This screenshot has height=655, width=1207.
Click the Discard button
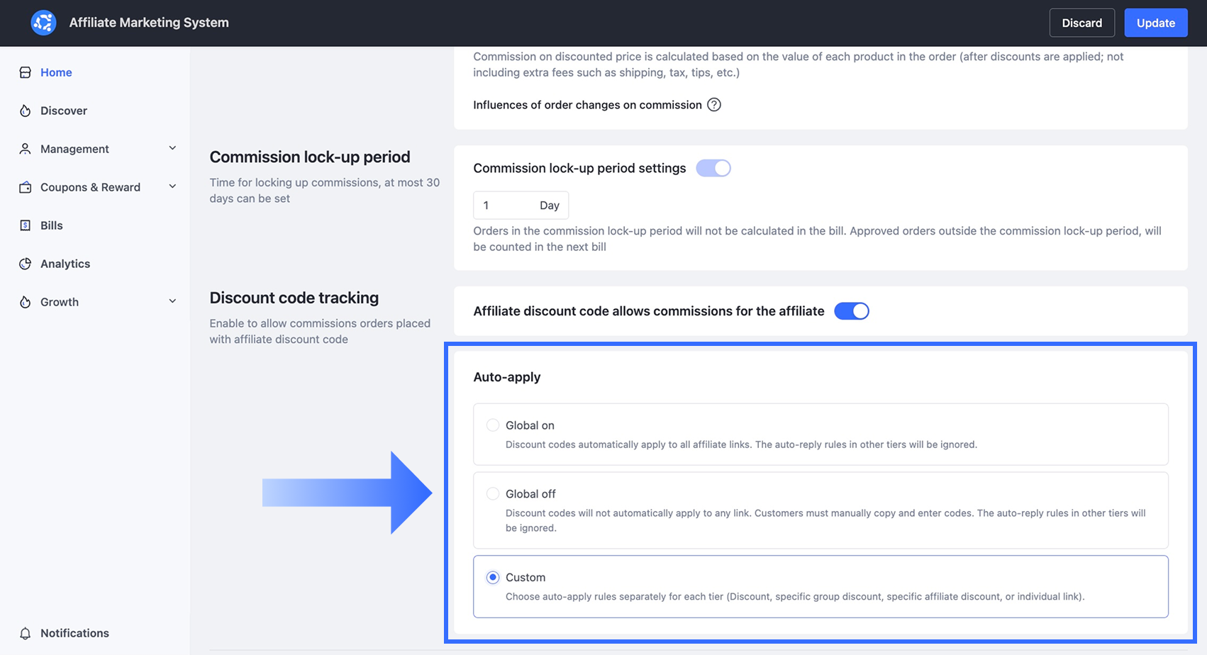1082,23
